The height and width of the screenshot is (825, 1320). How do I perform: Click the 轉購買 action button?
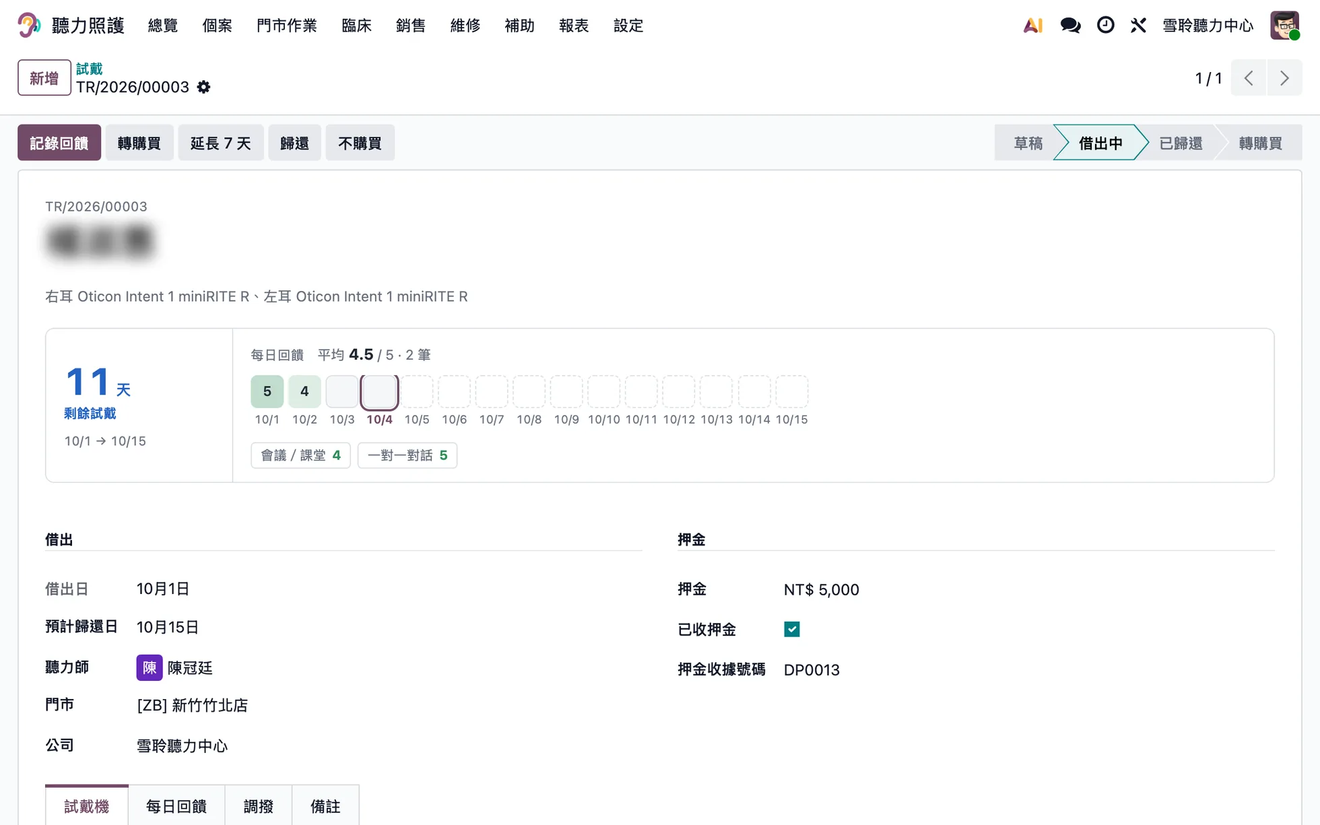[x=139, y=143]
